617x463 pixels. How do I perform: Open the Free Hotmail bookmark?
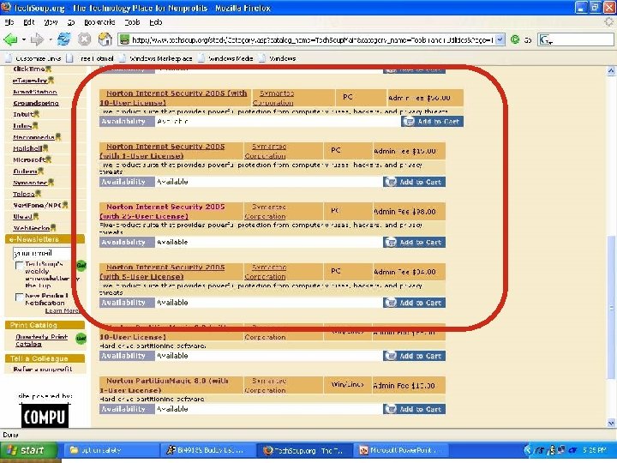[91, 58]
